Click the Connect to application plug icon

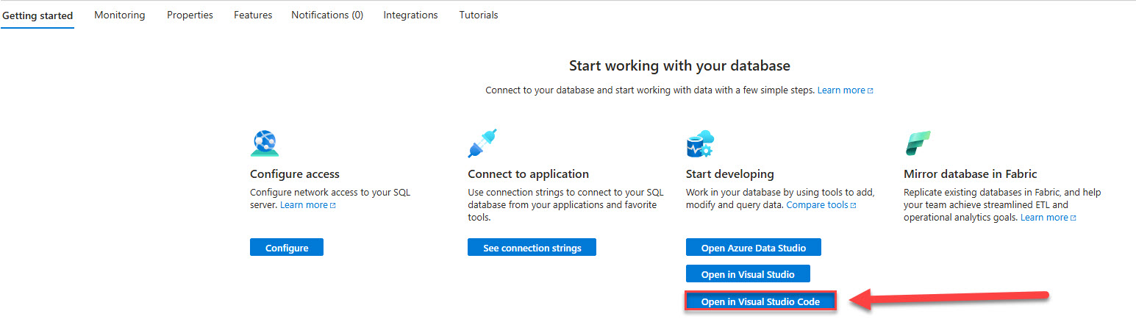point(482,143)
